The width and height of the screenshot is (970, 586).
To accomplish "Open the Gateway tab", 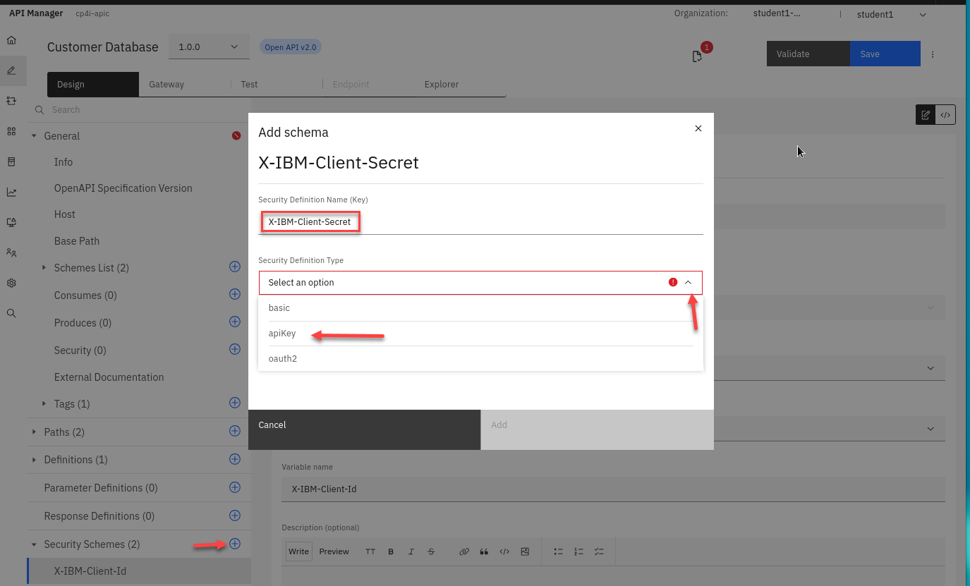I will coord(166,85).
